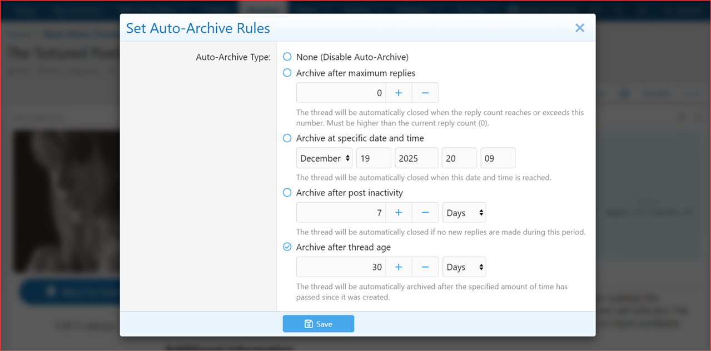Viewport: 711px width, 351px height.
Task: Increase maximum replies with plus button
Action: (x=399, y=93)
